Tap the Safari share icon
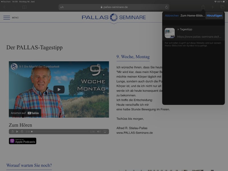The width and height of the screenshot is (228, 171). coord(203,7)
